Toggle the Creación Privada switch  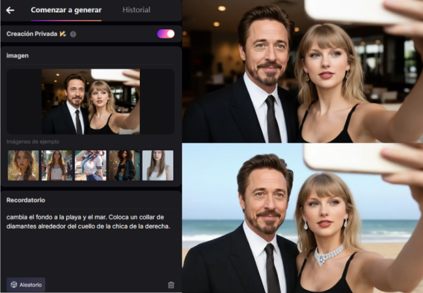tap(166, 34)
